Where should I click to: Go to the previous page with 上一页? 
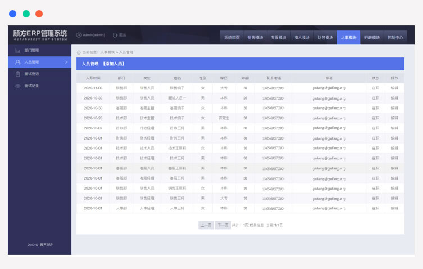(206, 225)
